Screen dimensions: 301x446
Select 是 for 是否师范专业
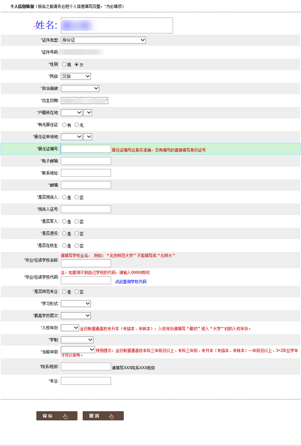tap(64, 292)
